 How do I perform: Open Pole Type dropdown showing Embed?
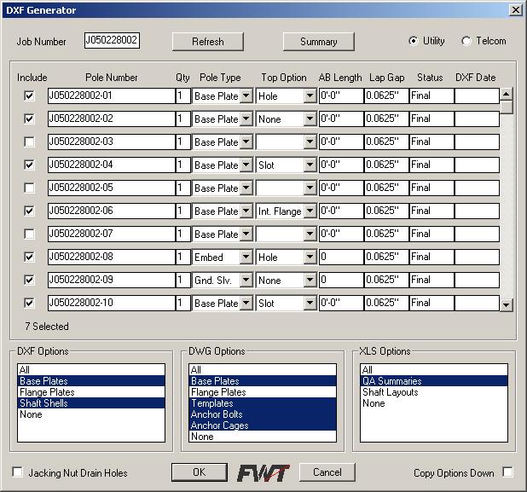246,257
